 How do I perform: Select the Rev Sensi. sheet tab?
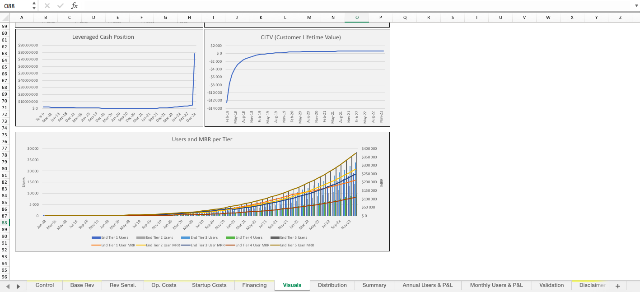click(123, 285)
